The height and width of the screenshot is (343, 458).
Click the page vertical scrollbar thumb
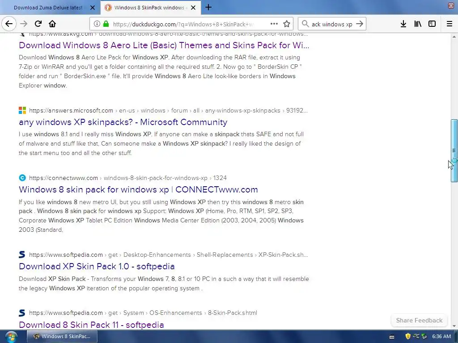(x=454, y=151)
